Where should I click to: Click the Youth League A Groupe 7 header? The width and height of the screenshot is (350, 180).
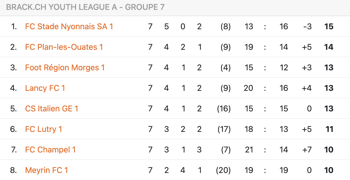click(x=85, y=7)
